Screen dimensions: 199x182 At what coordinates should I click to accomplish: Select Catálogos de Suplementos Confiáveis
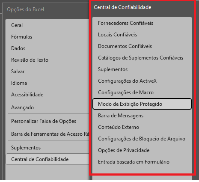140,58
